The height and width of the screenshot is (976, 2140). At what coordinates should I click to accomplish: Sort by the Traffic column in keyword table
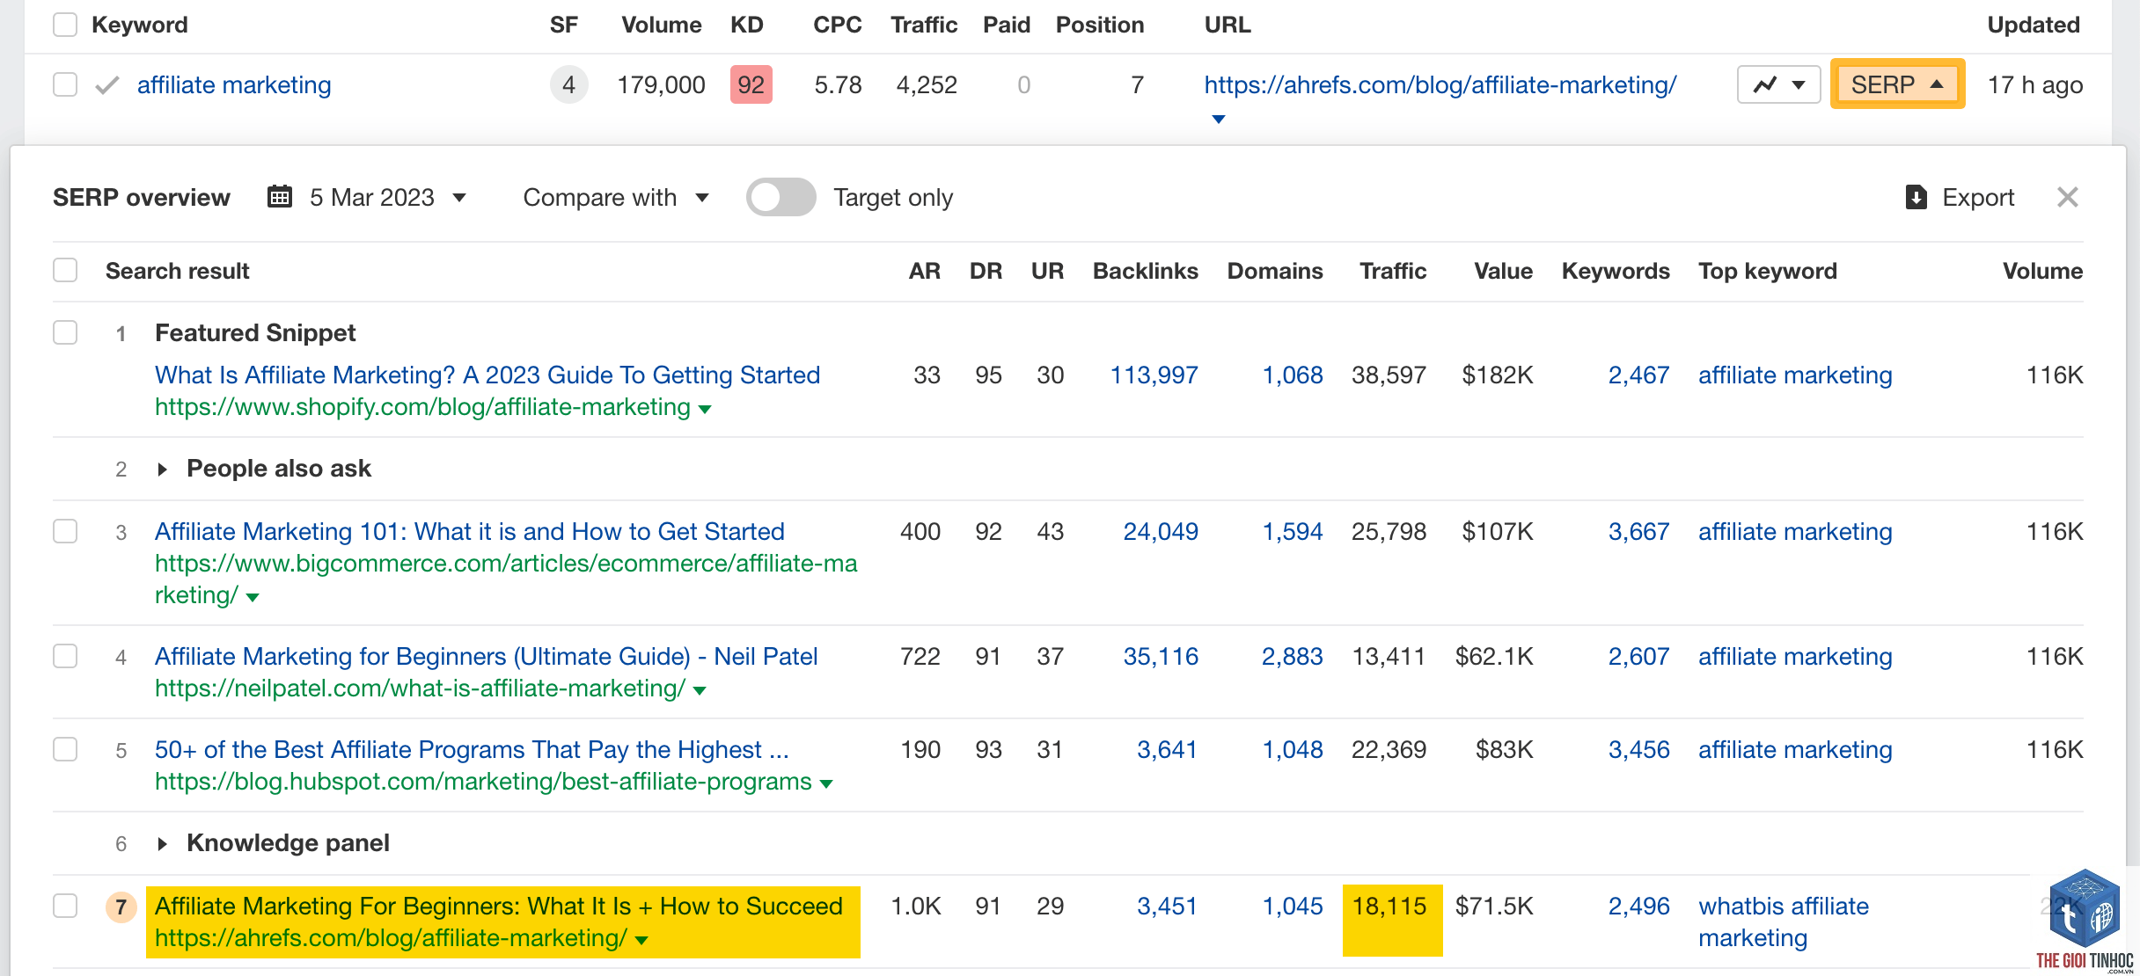click(x=923, y=25)
